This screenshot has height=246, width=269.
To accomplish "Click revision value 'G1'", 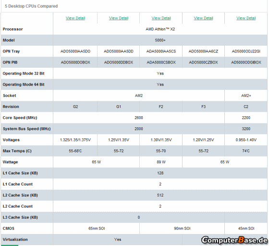I will click(119, 107).
